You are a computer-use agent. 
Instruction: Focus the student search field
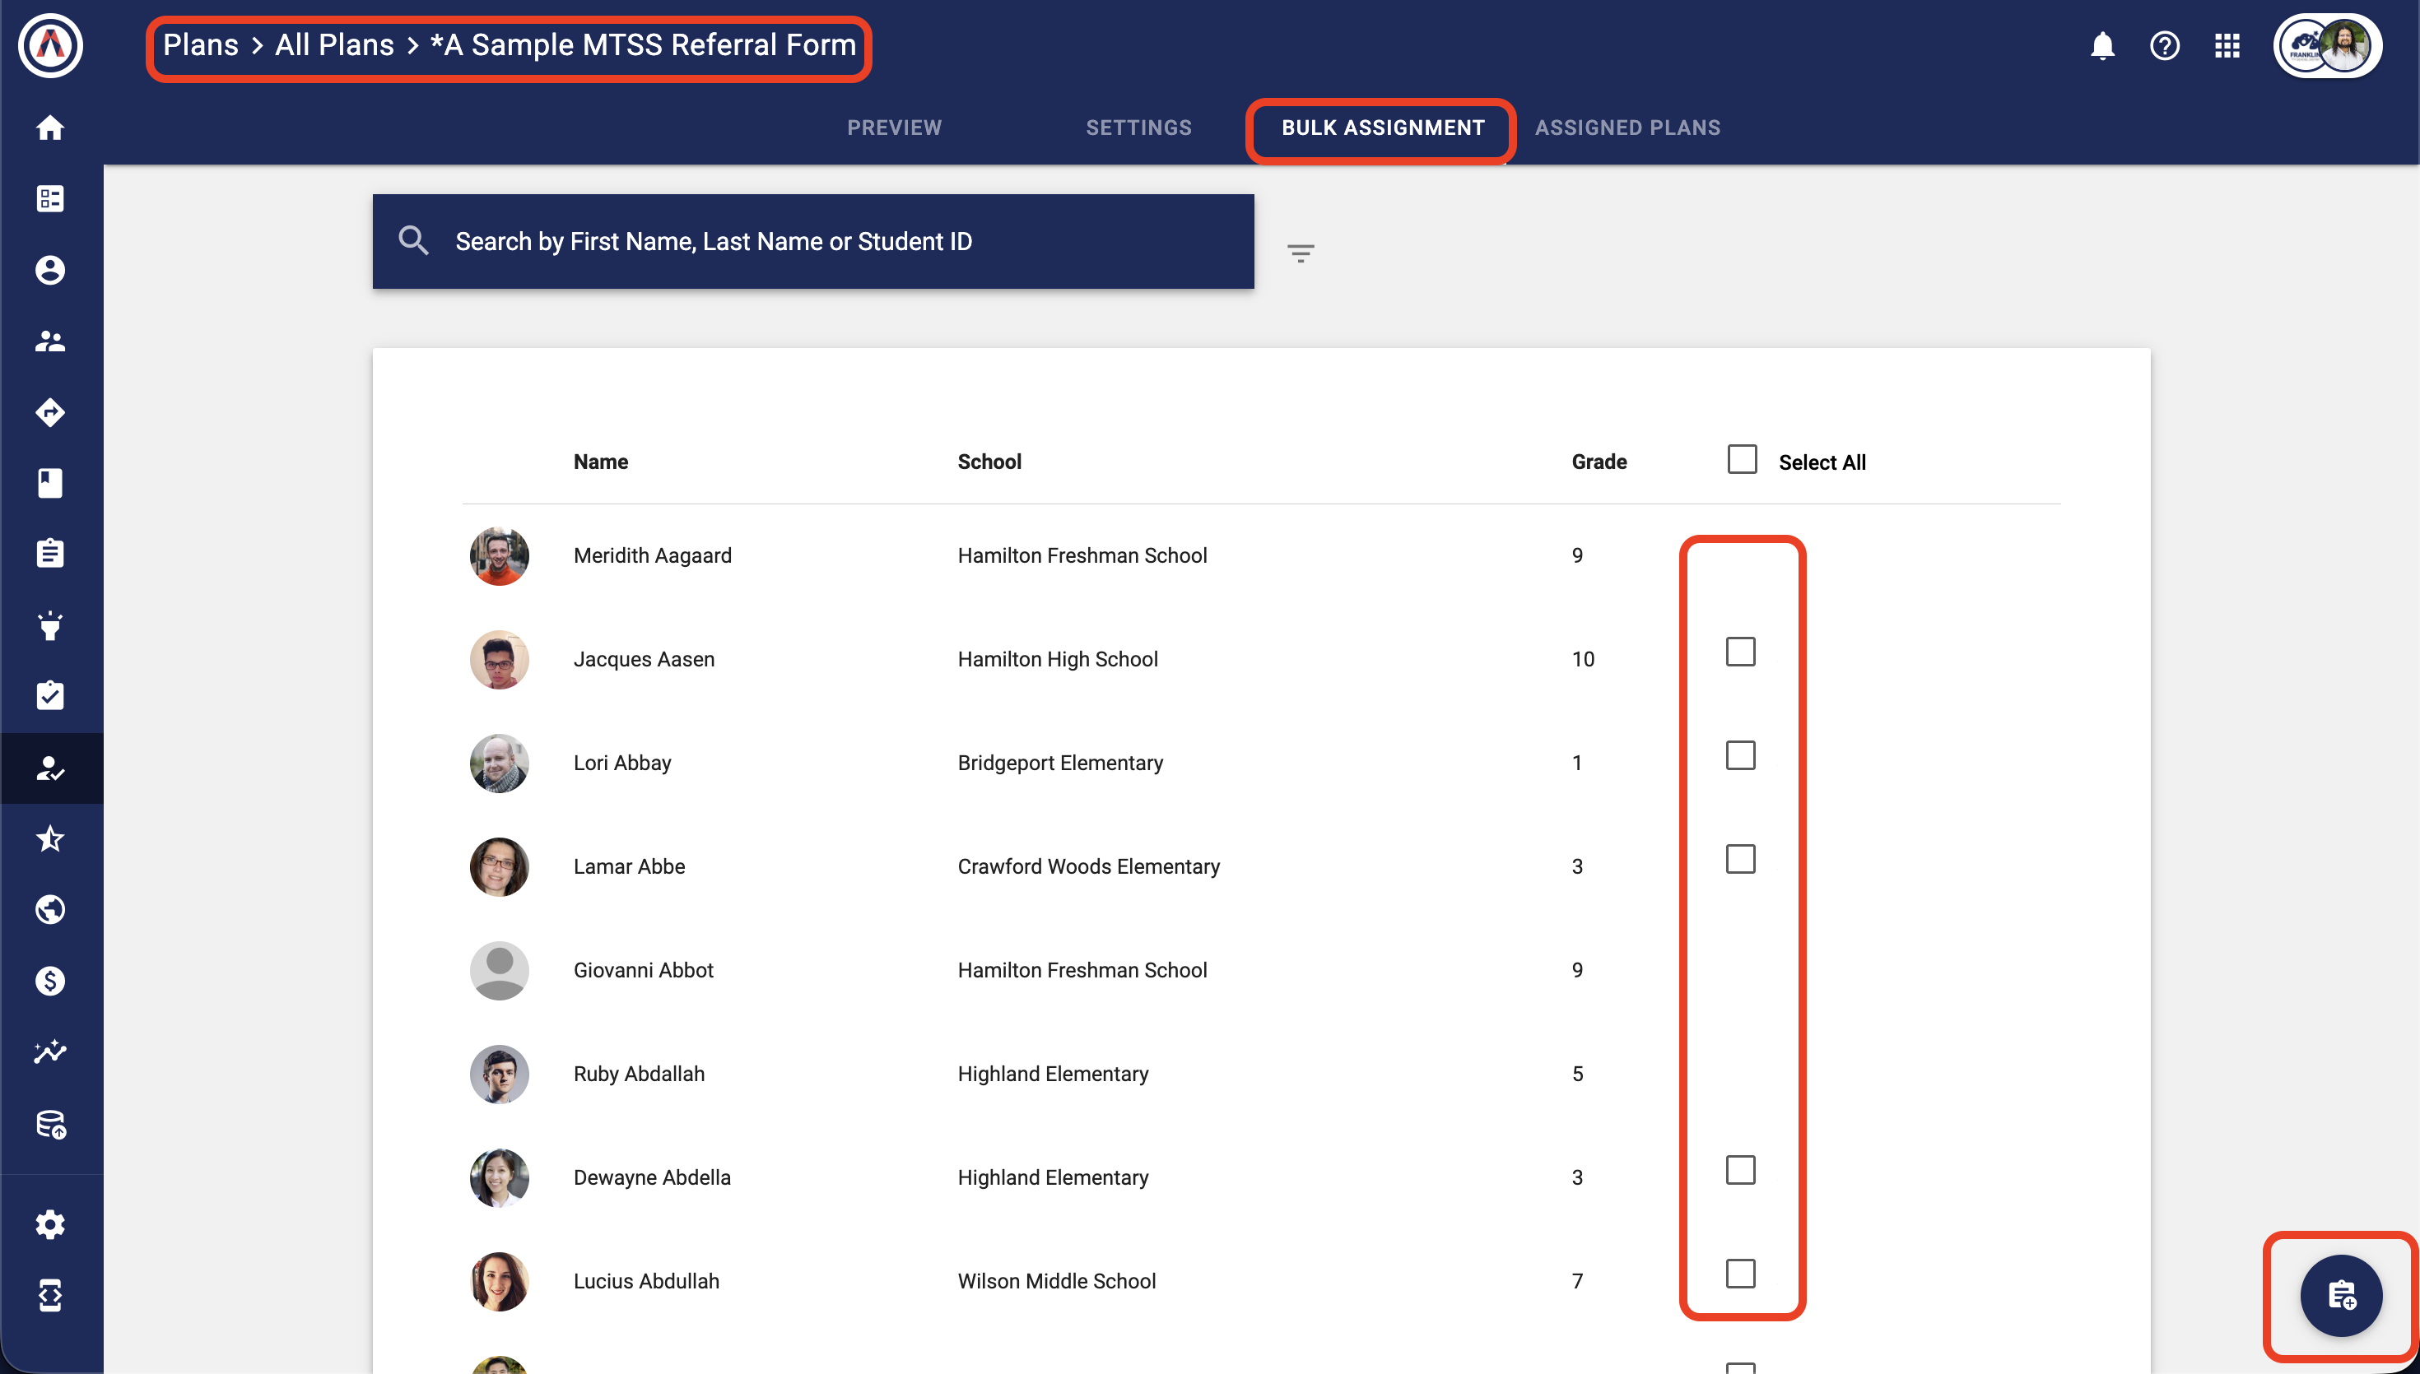812,242
